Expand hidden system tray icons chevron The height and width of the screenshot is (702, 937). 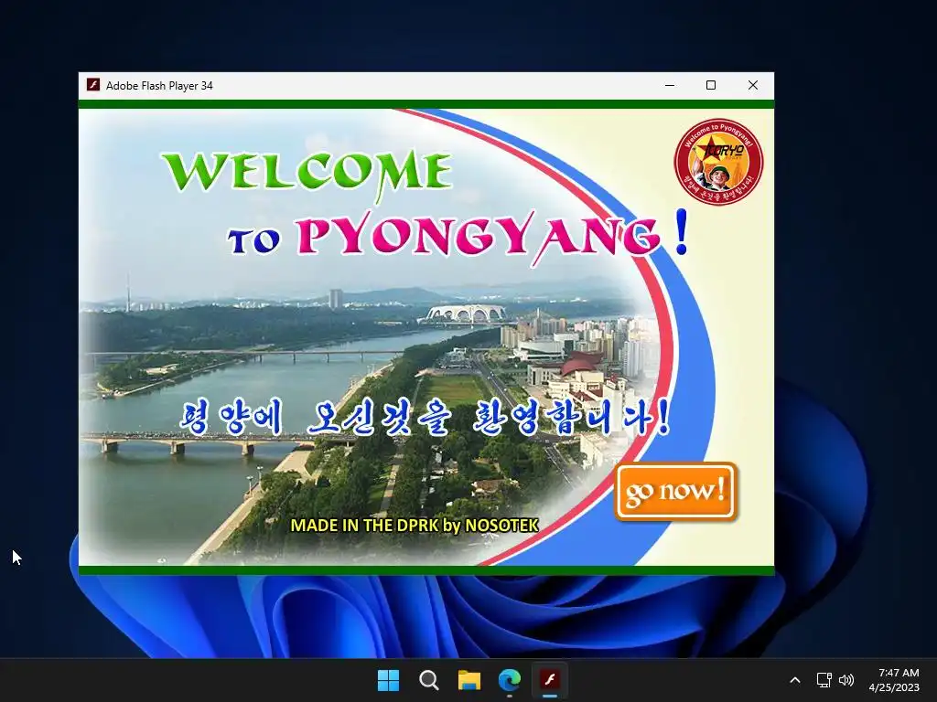(795, 680)
